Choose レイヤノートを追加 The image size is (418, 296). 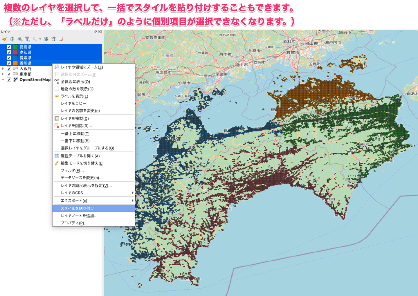pos(94,216)
